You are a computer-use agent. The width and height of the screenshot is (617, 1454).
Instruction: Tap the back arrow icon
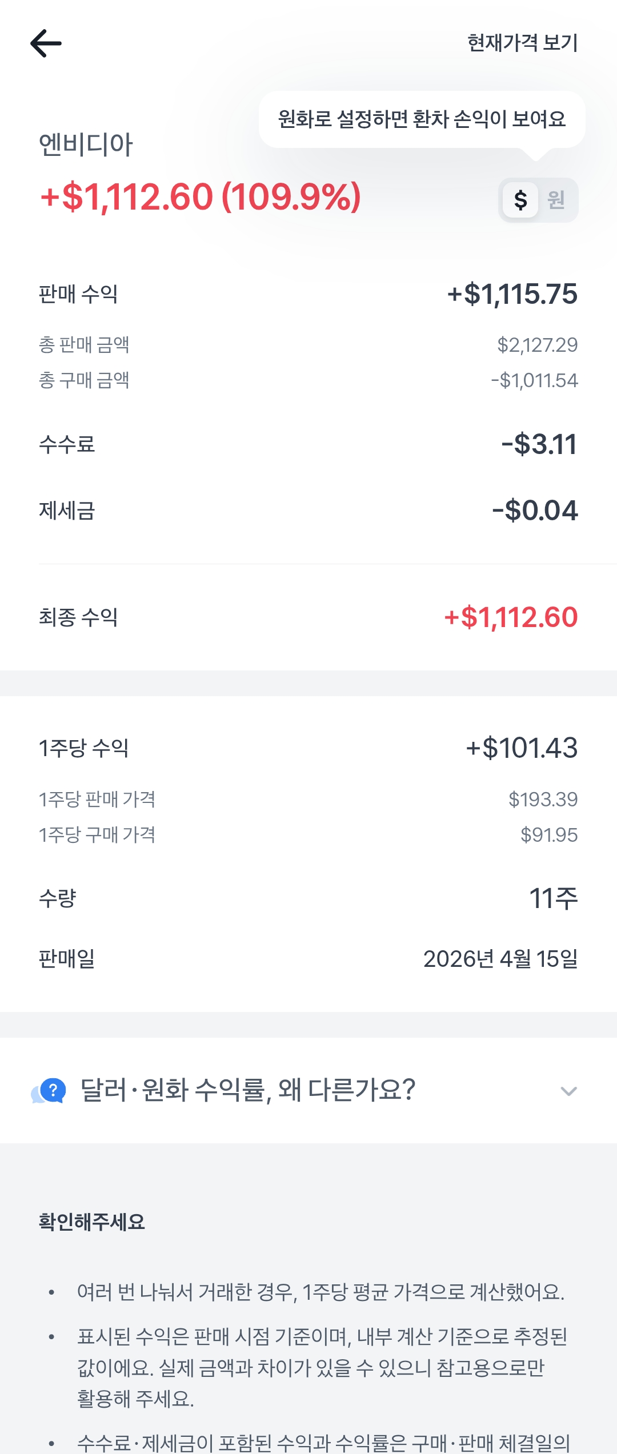[46, 43]
